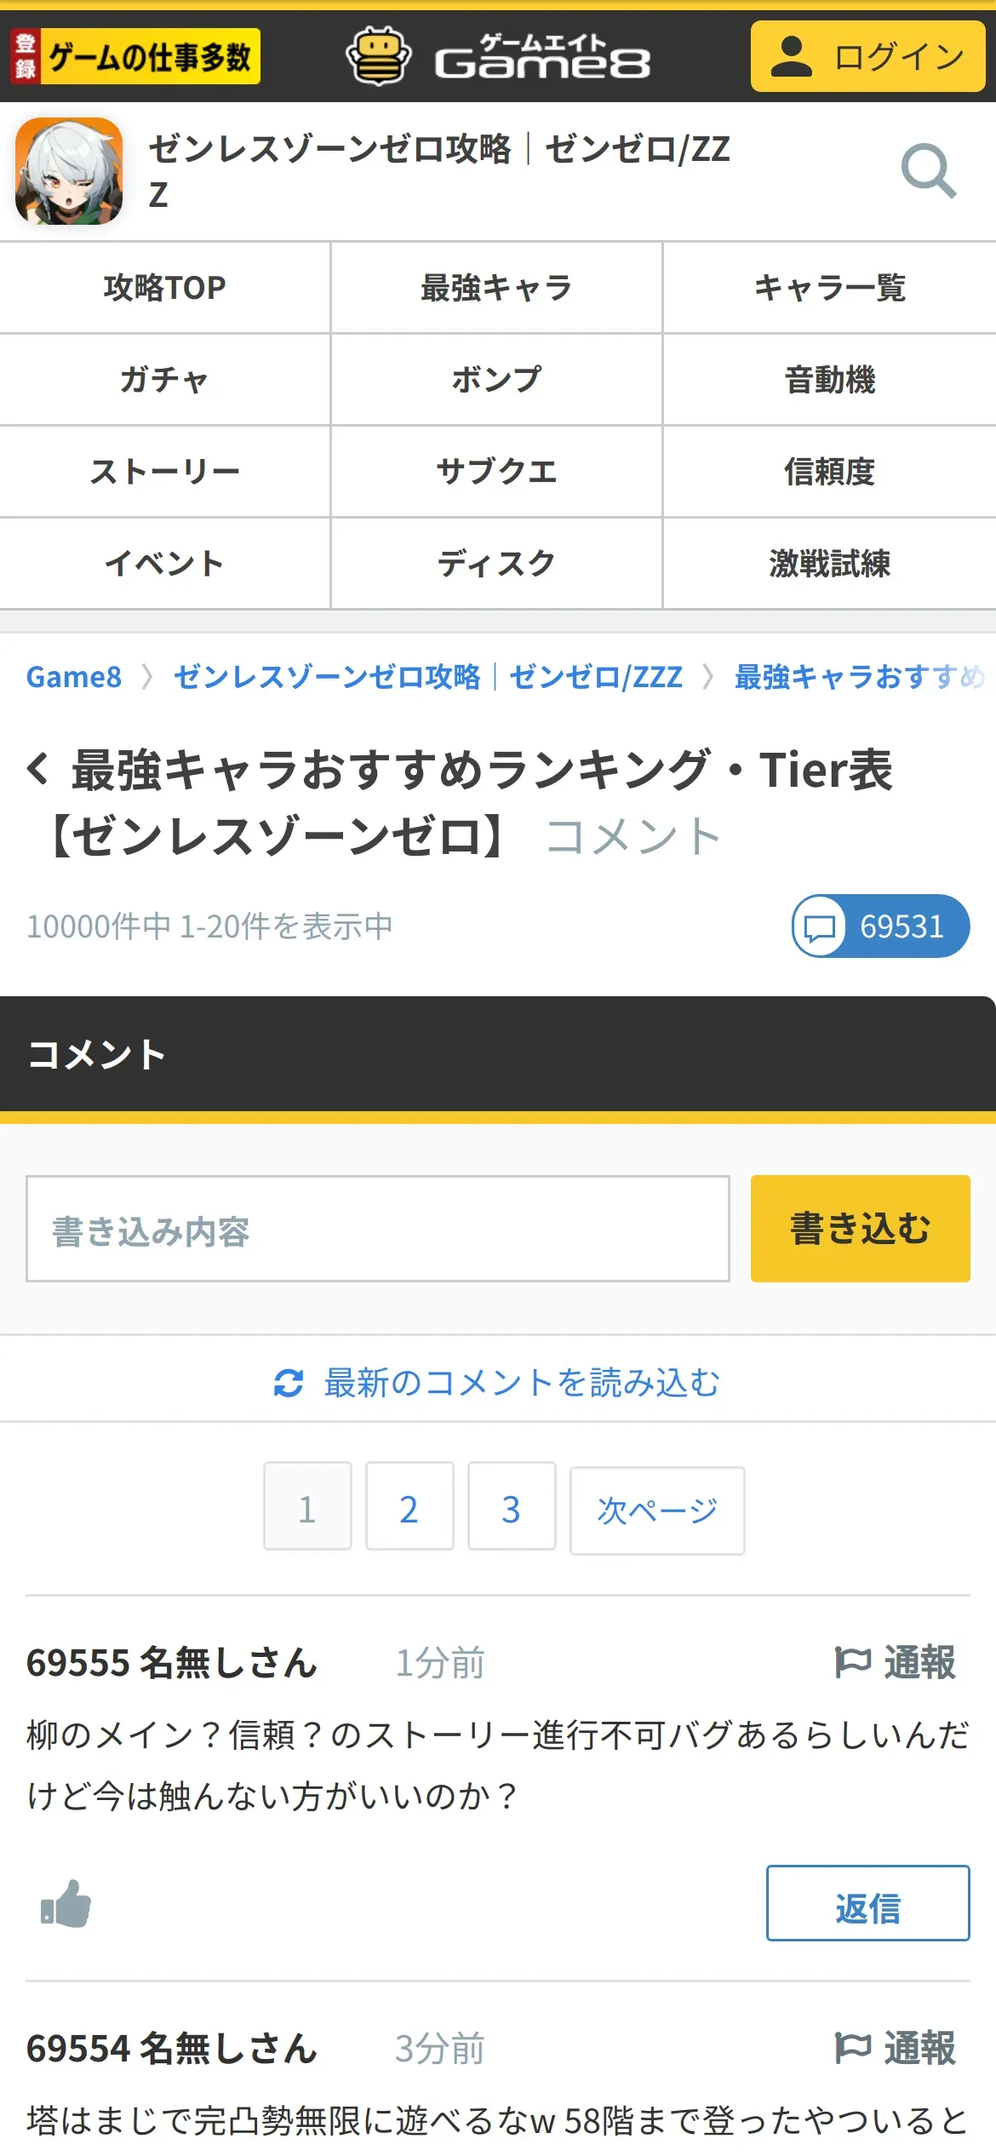This screenshot has width=996, height=2156.
Task: Click the back chevron before the title
Action: click(x=38, y=769)
